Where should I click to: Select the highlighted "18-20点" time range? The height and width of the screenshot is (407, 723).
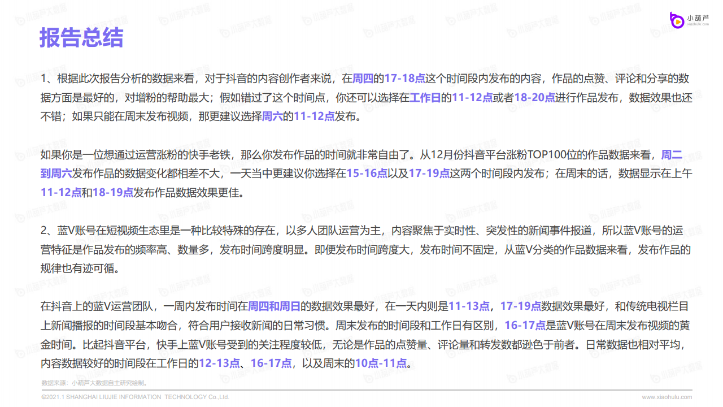pos(534,97)
